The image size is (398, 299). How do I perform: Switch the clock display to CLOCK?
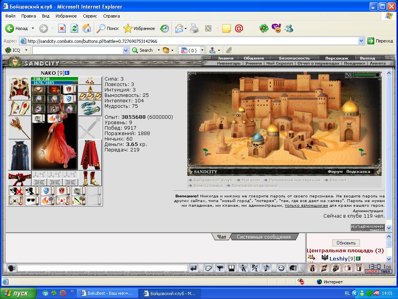(372, 271)
